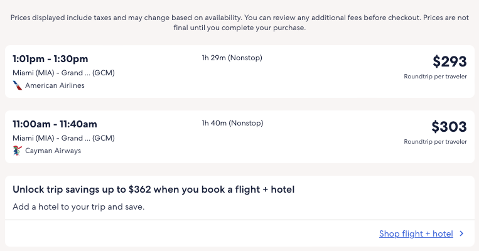479x251 pixels.
Task: Click the American Airlines logo icon
Action: point(18,85)
